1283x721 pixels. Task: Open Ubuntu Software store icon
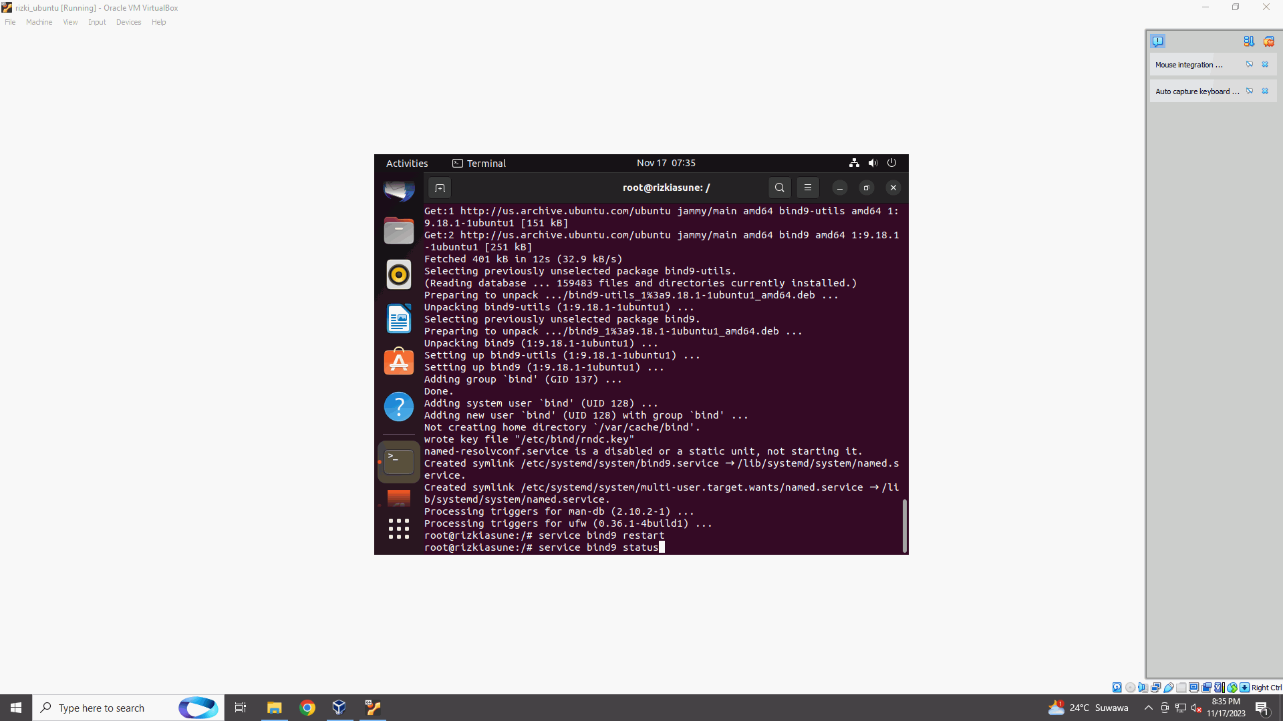pos(399,361)
